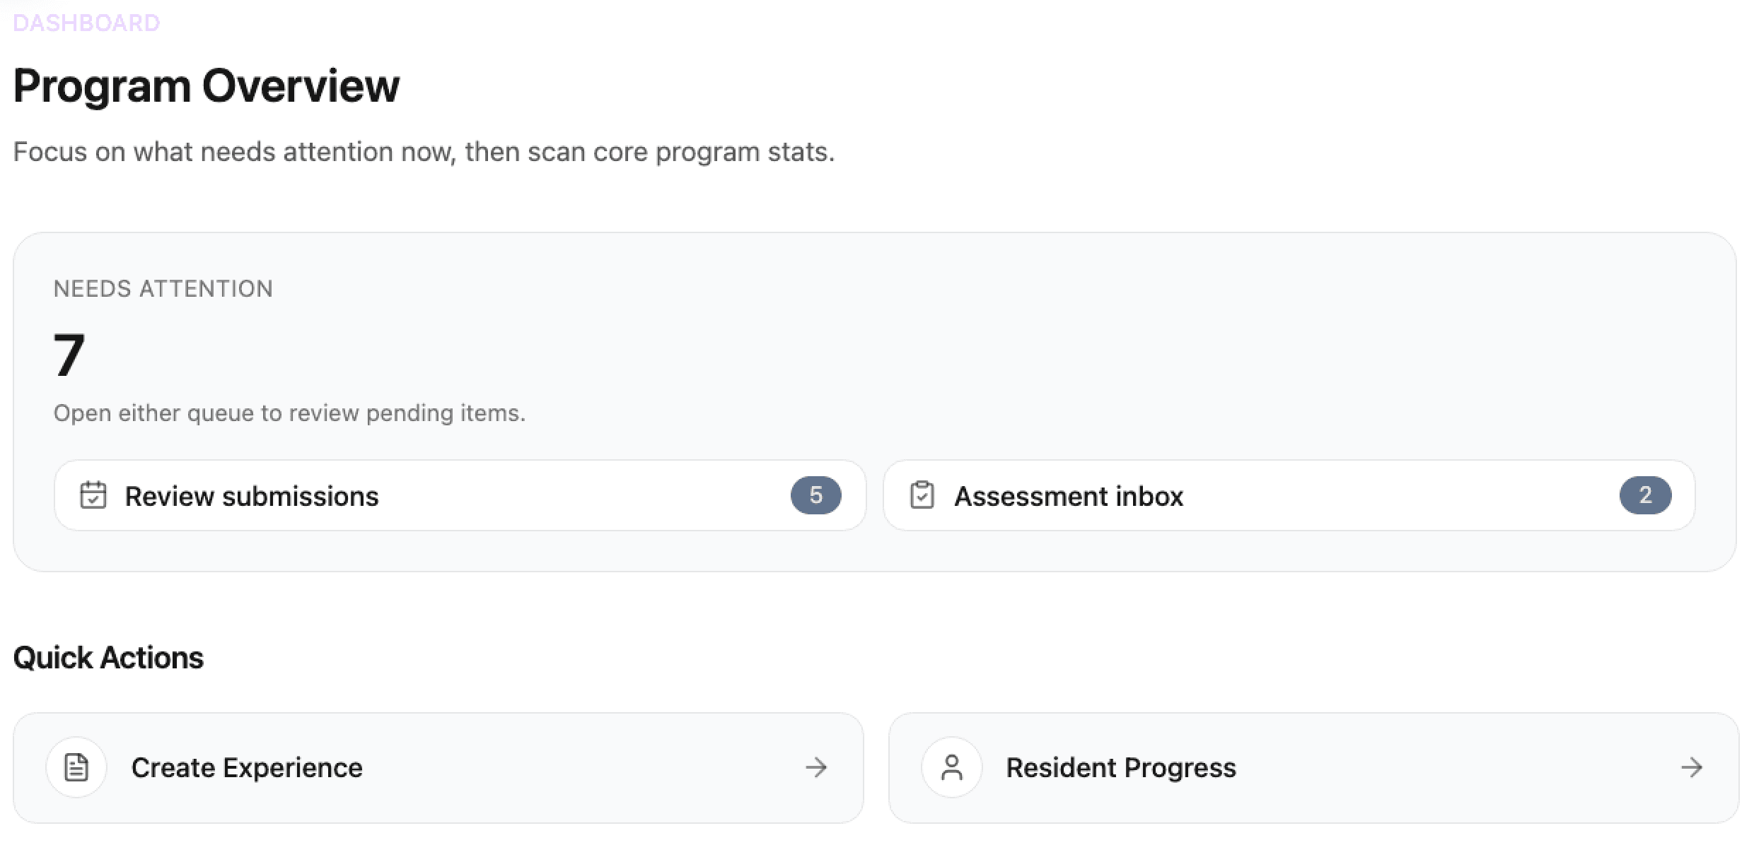Click the DASHBOARD breadcrumb label
1754x845 pixels.
[x=86, y=23]
